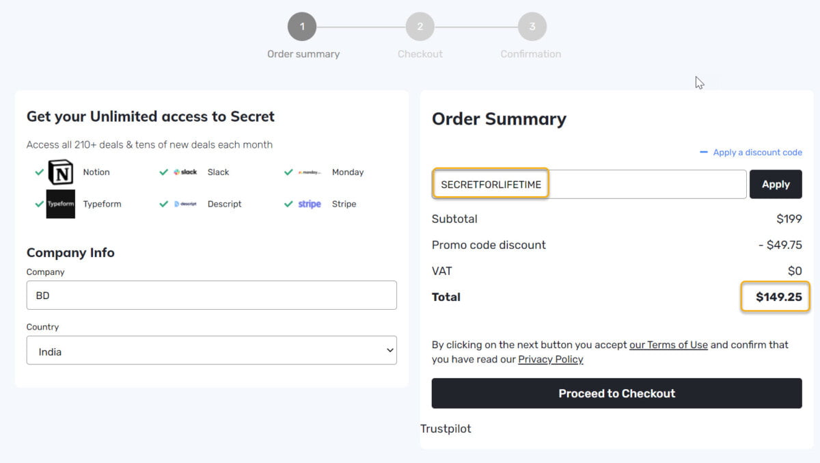820x463 pixels.
Task: Open the Country dropdown showing India
Action: (x=211, y=349)
